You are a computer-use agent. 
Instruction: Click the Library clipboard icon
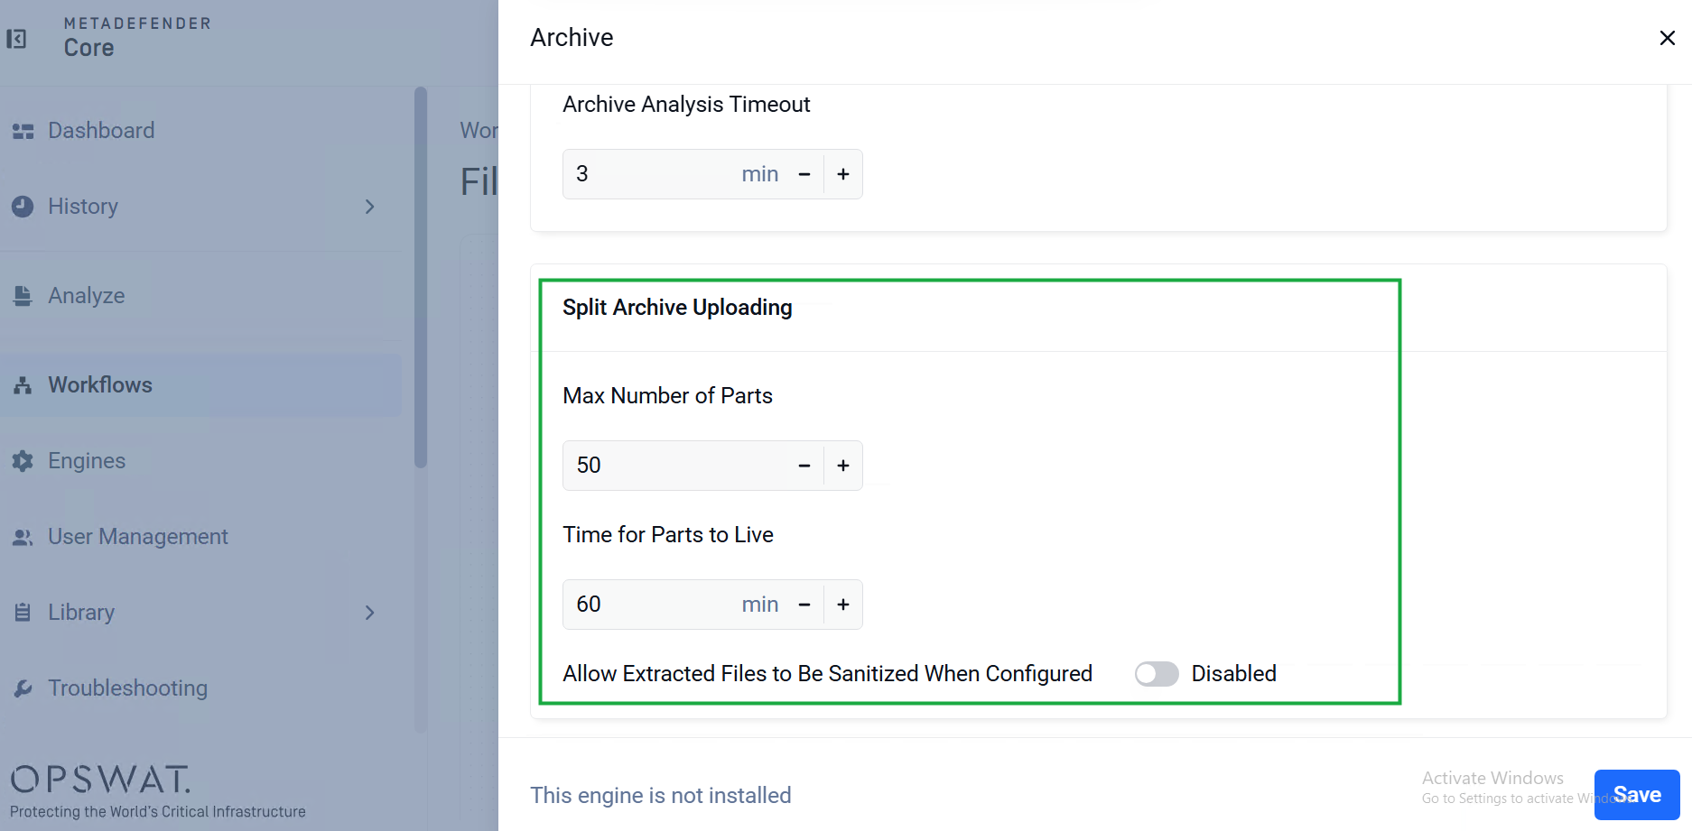(23, 613)
